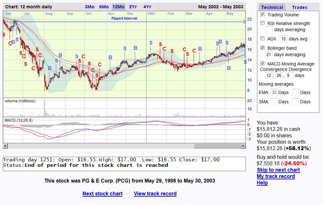The image size is (323, 205).
Task: Click the B marker below May
Action: (x=229, y=68)
